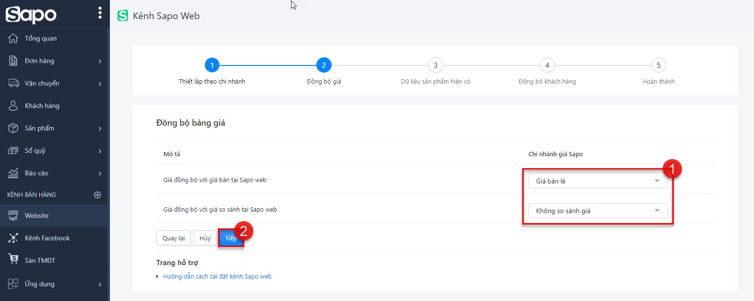Open the Giá bán lẻ price dropdown

598,181
